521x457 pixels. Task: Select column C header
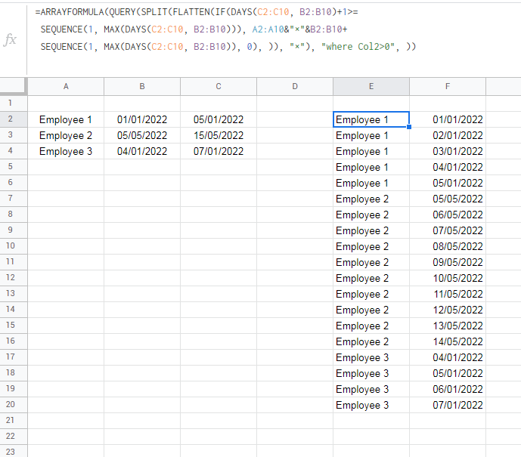click(219, 87)
